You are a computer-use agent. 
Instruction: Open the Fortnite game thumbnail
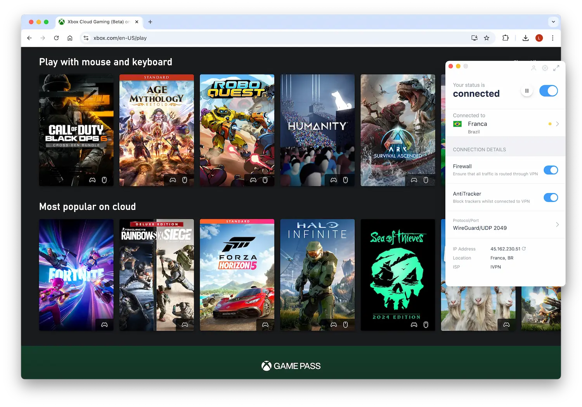click(x=76, y=275)
